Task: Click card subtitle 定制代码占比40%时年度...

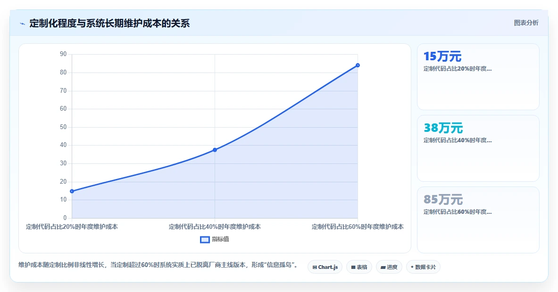Action: [458, 140]
